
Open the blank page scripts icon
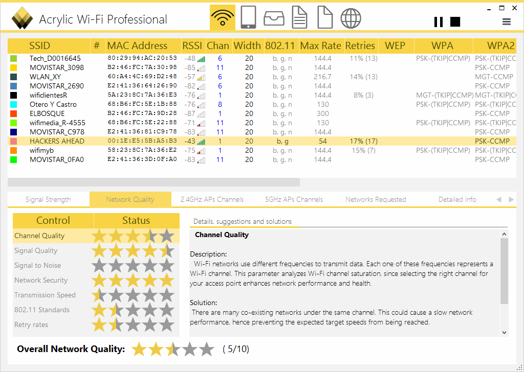pyautogui.click(x=325, y=17)
